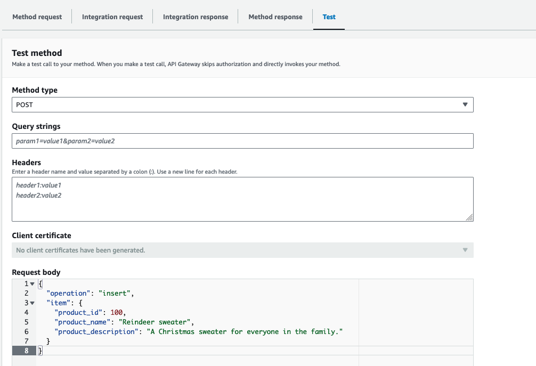Grab the Headers box resize handle

click(469, 217)
